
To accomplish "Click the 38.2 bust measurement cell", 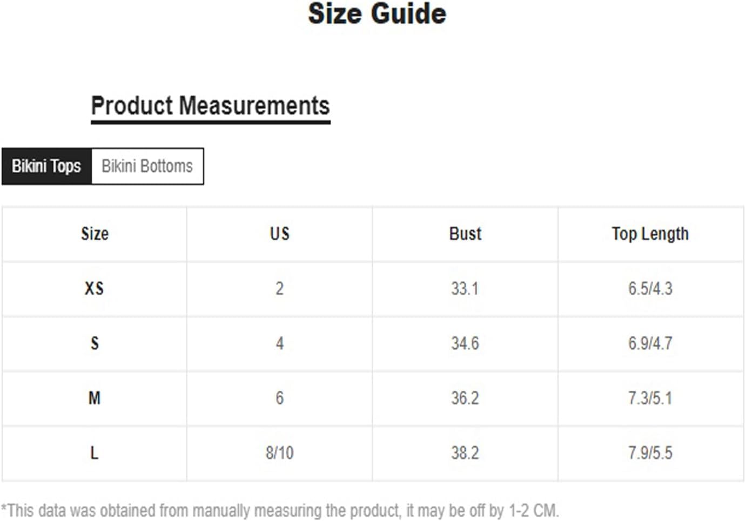I will tap(465, 453).
